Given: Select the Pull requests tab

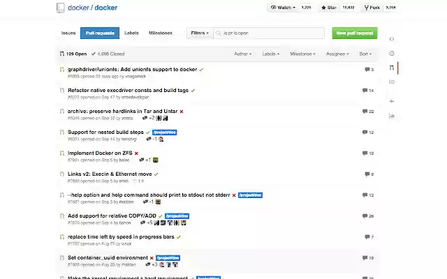Looking at the screenshot, I should coord(100,33).
